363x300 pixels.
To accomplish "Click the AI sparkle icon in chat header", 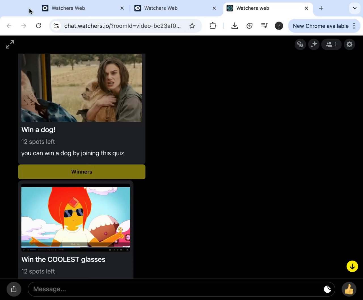I will coord(314,44).
